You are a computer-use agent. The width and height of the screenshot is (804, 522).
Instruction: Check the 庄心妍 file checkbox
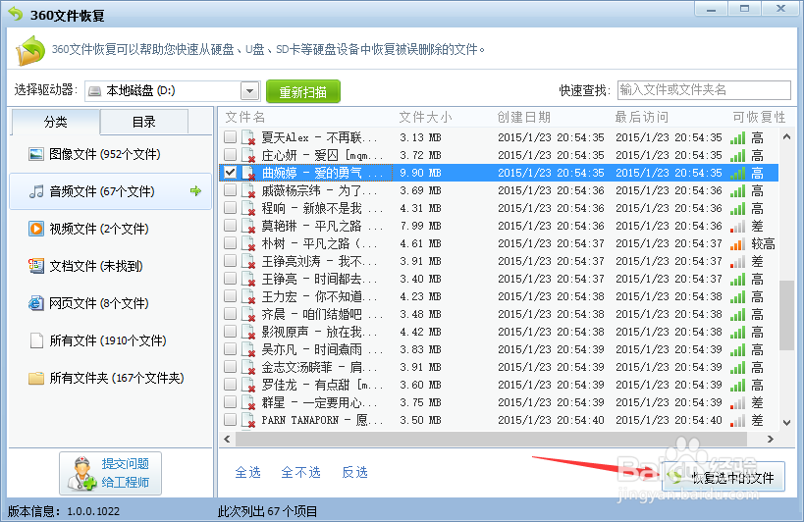(x=231, y=154)
